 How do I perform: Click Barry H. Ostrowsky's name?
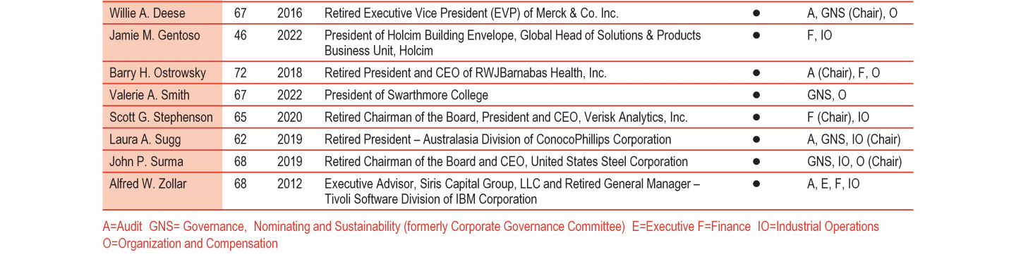(x=157, y=73)
